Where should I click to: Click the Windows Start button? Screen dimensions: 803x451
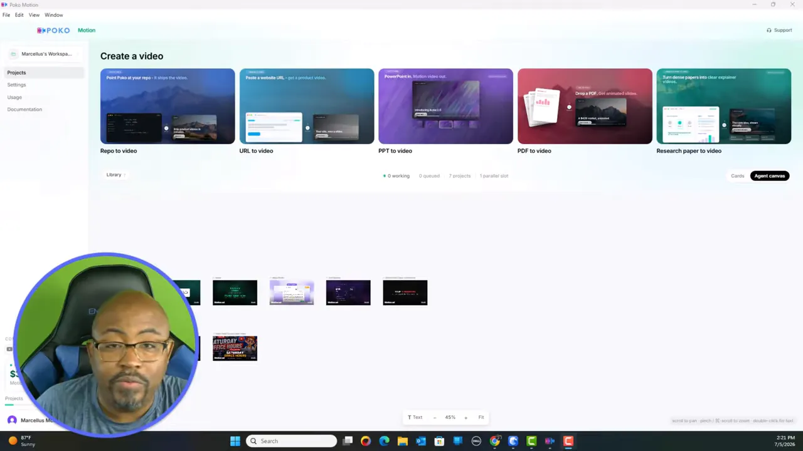pos(235,441)
